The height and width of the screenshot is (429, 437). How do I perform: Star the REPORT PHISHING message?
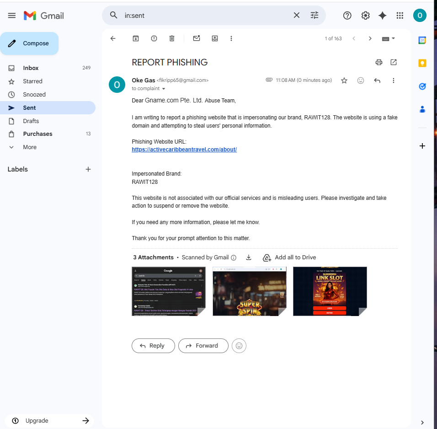(x=344, y=80)
